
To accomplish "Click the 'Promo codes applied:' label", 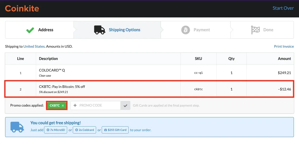I will (x=27, y=106).
